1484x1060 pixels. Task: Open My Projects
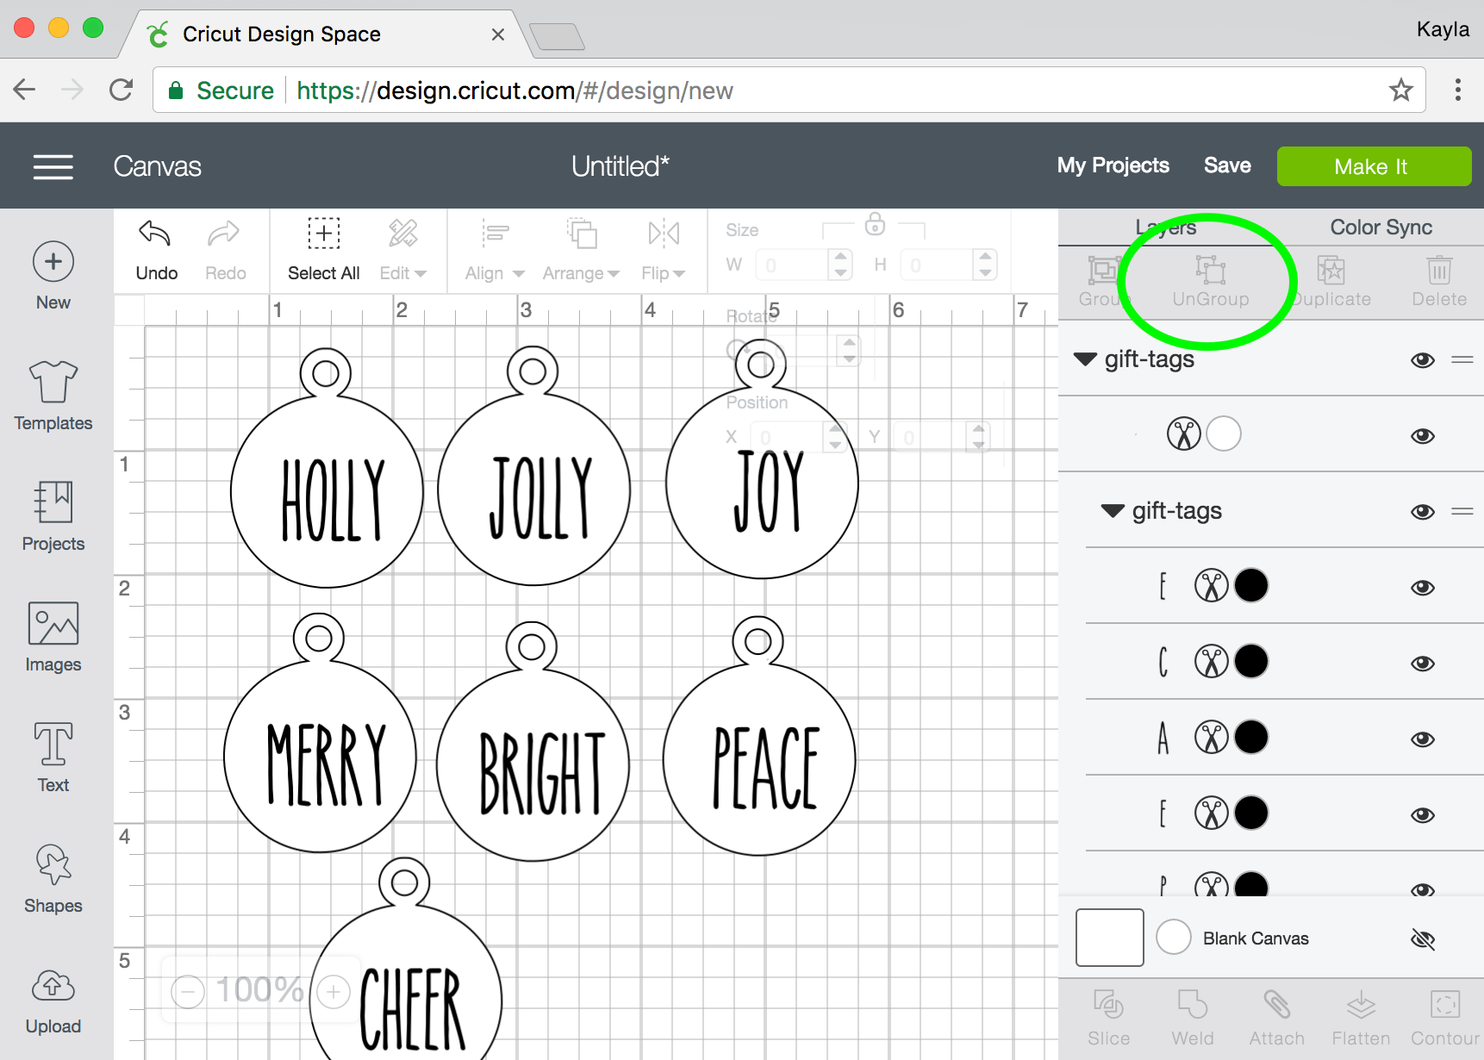(x=1113, y=165)
